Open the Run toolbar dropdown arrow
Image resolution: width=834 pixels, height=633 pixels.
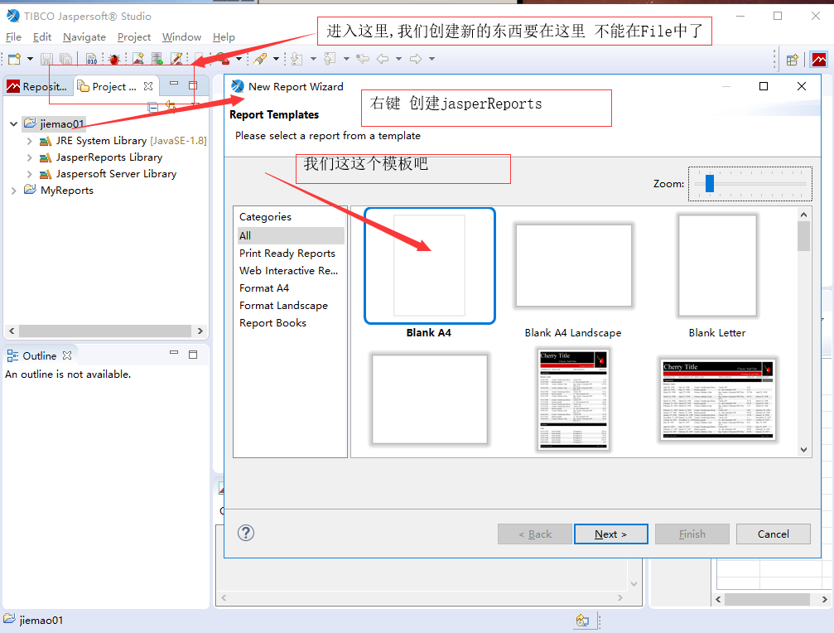[239, 59]
